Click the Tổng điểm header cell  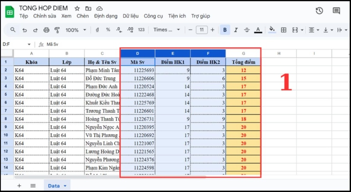tap(244, 62)
